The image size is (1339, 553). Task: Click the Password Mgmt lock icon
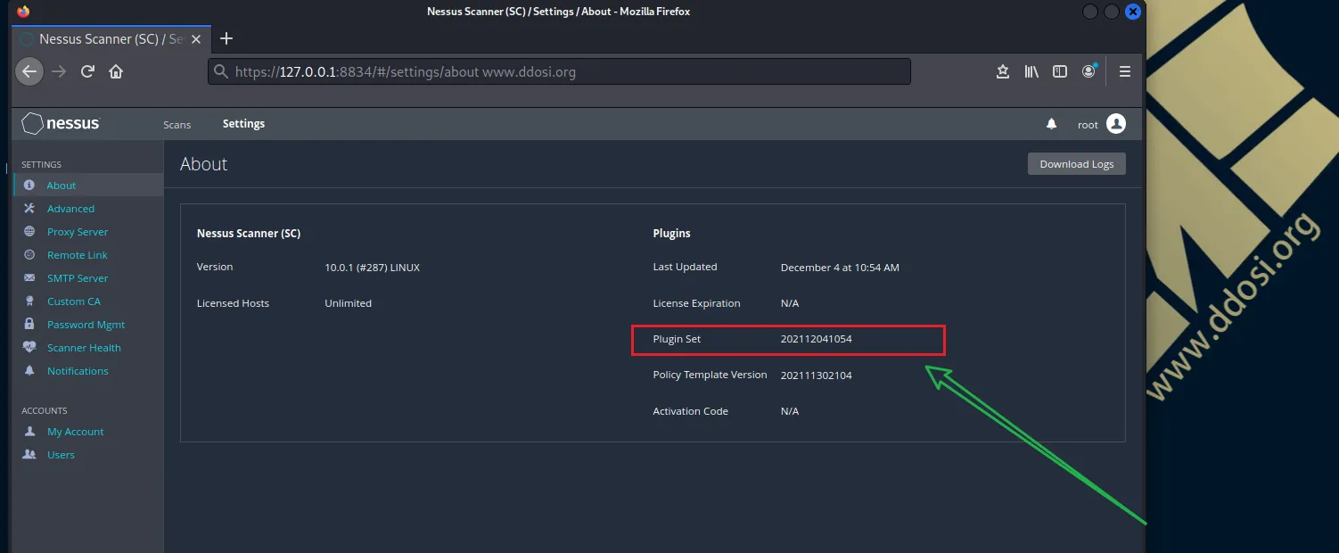[x=29, y=325]
